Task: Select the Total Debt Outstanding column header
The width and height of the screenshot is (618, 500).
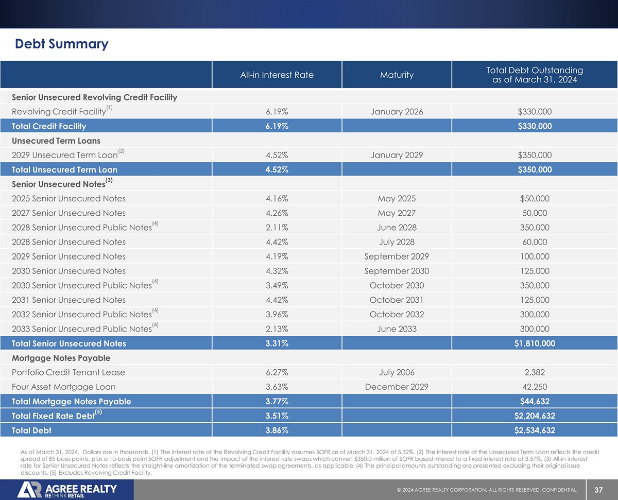Action: [535, 75]
